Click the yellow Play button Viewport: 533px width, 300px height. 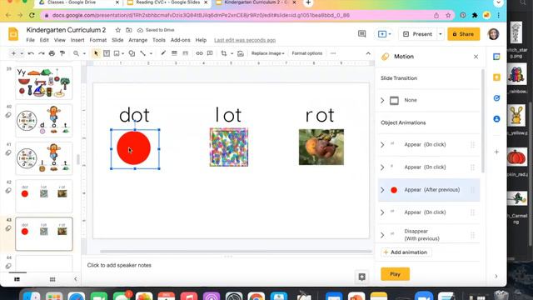(395, 274)
